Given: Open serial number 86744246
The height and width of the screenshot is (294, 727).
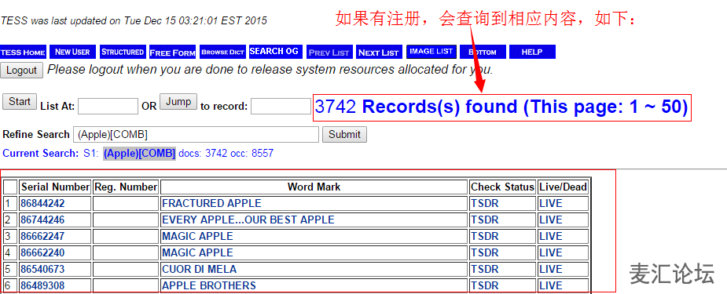Looking at the screenshot, I should click(42, 220).
